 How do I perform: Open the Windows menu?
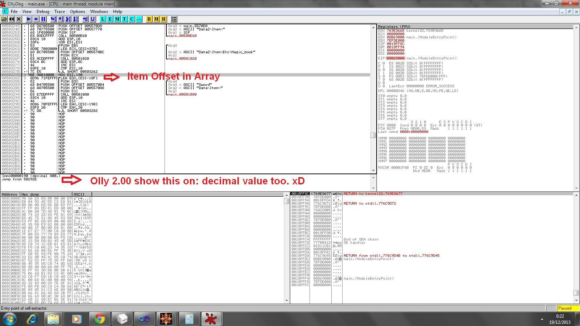click(x=99, y=12)
